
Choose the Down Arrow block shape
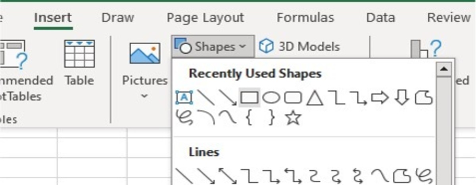pos(401,97)
